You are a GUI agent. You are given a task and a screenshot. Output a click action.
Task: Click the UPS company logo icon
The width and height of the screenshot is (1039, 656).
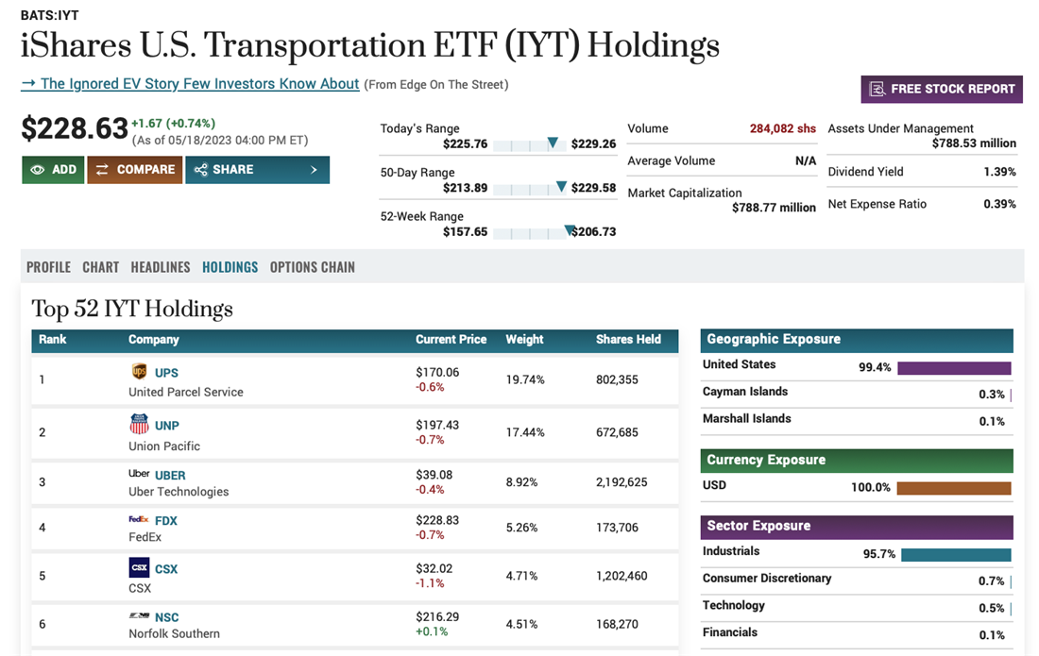pyautogui.click(x=139, y=372)
